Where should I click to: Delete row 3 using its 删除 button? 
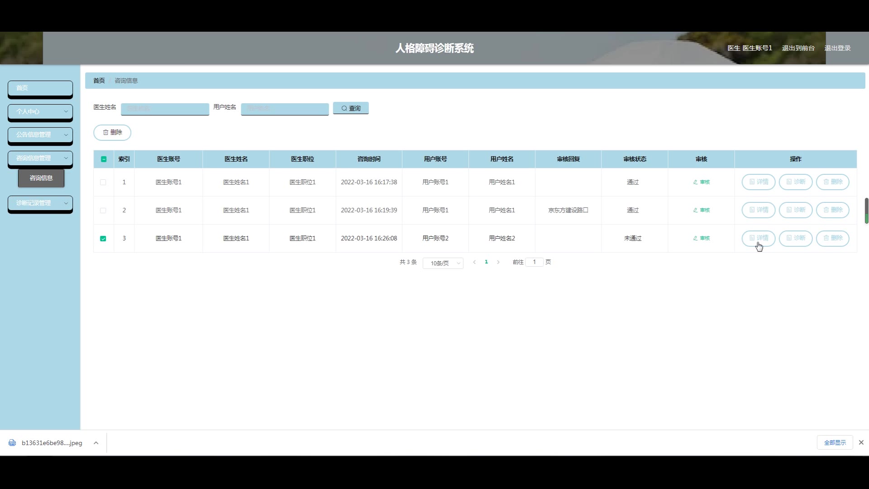pyautogui.click(x=832, y=238)
